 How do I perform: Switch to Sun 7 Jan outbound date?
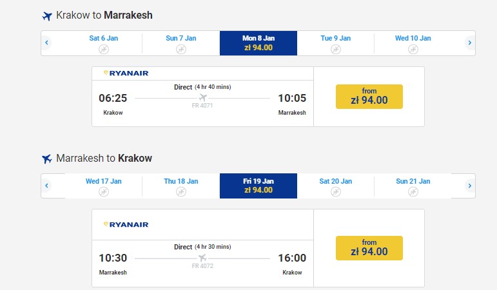tap(180, 43)
